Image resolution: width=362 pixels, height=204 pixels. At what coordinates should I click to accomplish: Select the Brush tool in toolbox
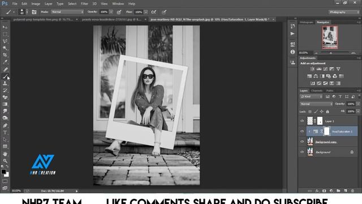[5, 76]
